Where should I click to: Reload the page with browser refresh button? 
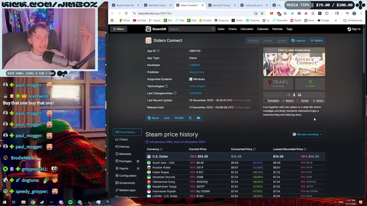[x=126, y=13]
